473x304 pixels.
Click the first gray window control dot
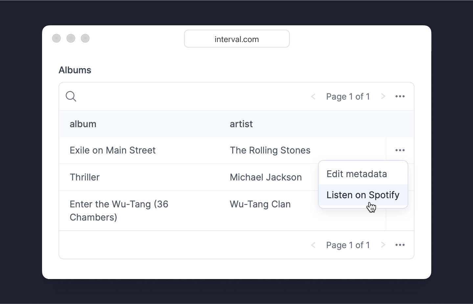click(x=56, y=38)
